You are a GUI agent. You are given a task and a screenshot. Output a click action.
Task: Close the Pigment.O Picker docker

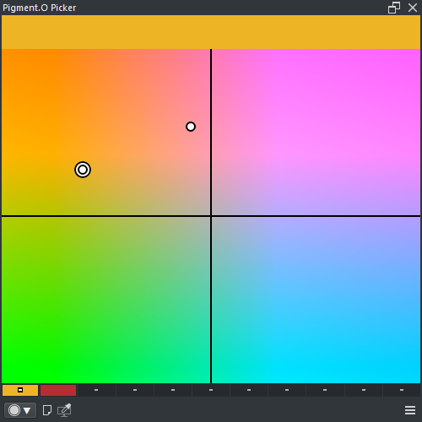click(413, 8)
